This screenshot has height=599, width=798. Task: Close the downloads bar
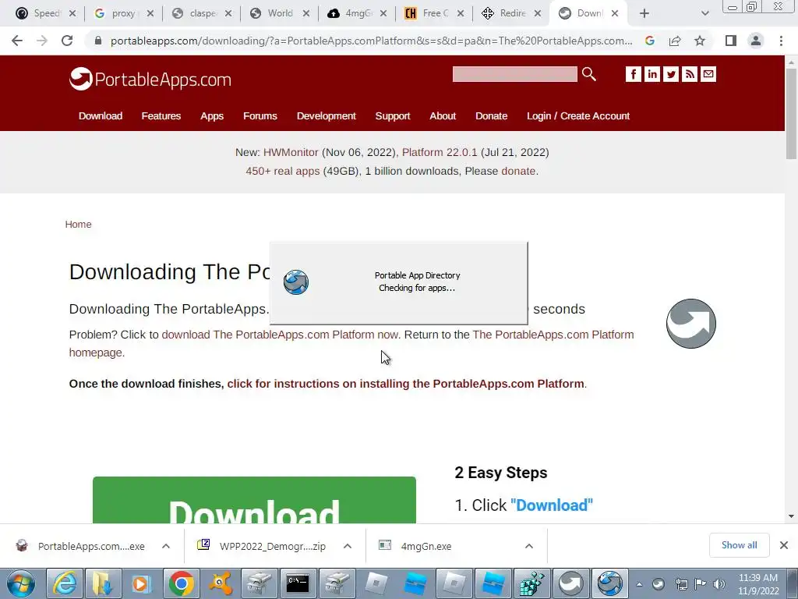click(x=784, y=545)
